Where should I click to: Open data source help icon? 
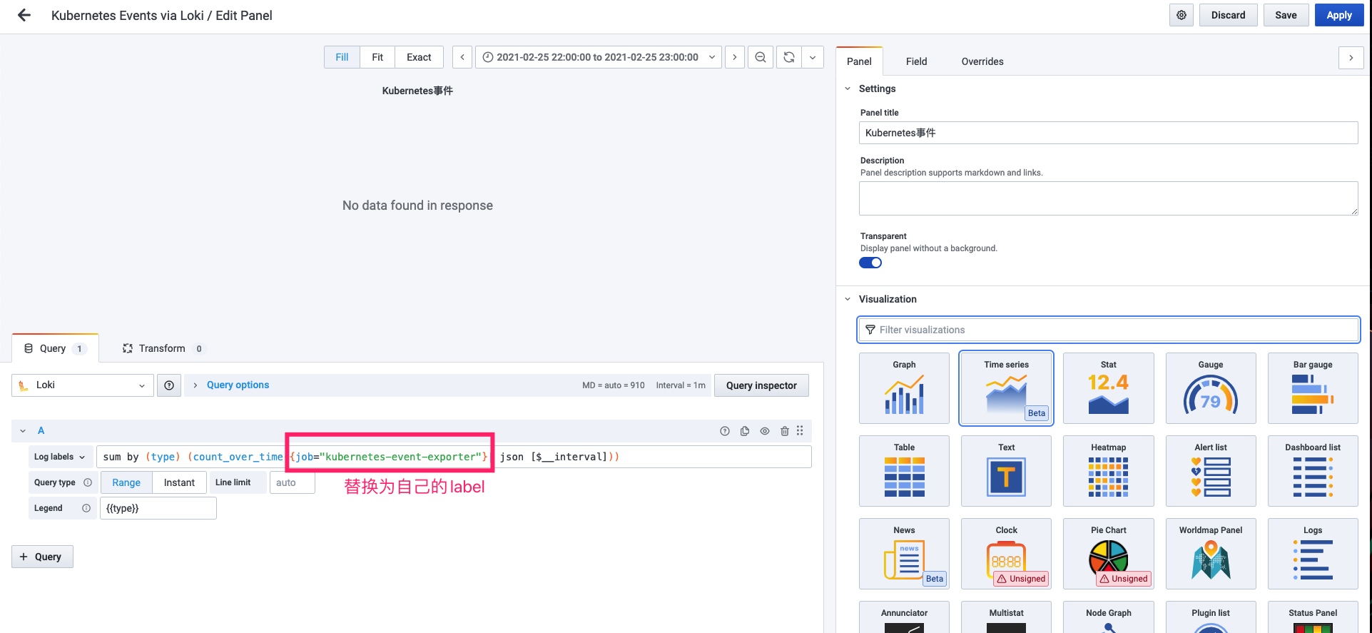coord(169,385)
